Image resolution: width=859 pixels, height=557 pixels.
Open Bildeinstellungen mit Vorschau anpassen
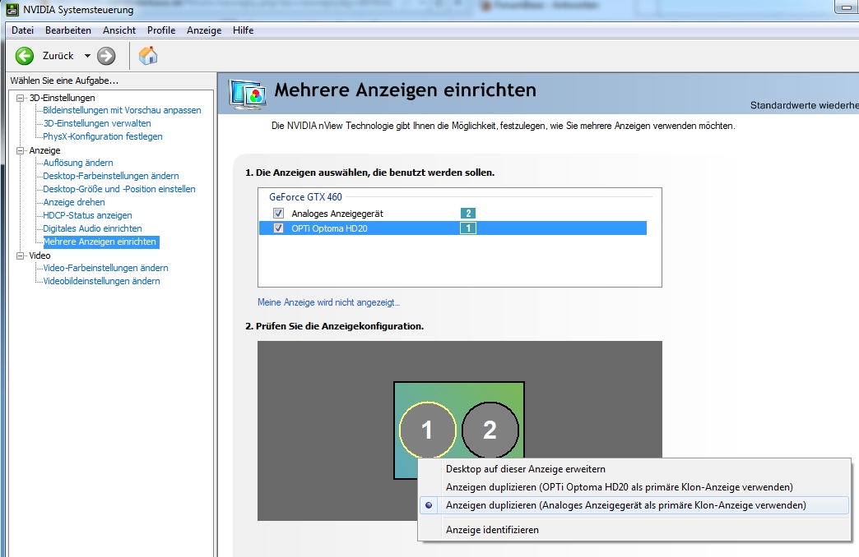tap(122, 110)
